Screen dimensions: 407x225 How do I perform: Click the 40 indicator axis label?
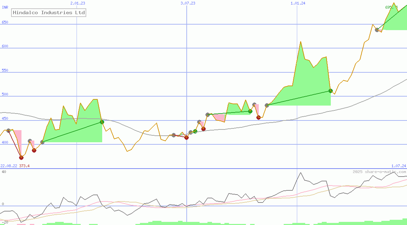(4, 172)
